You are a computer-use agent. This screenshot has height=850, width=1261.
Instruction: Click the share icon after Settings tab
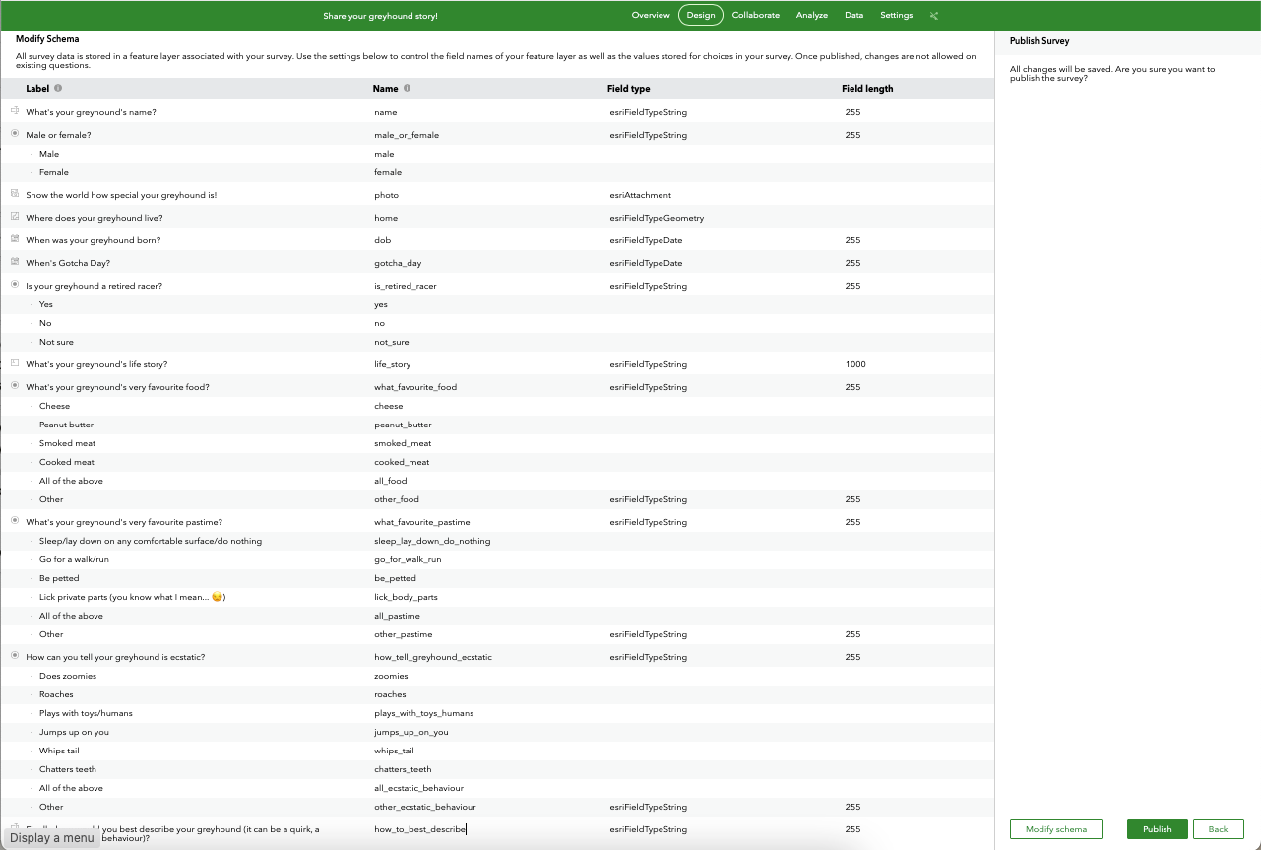[934, 16]
